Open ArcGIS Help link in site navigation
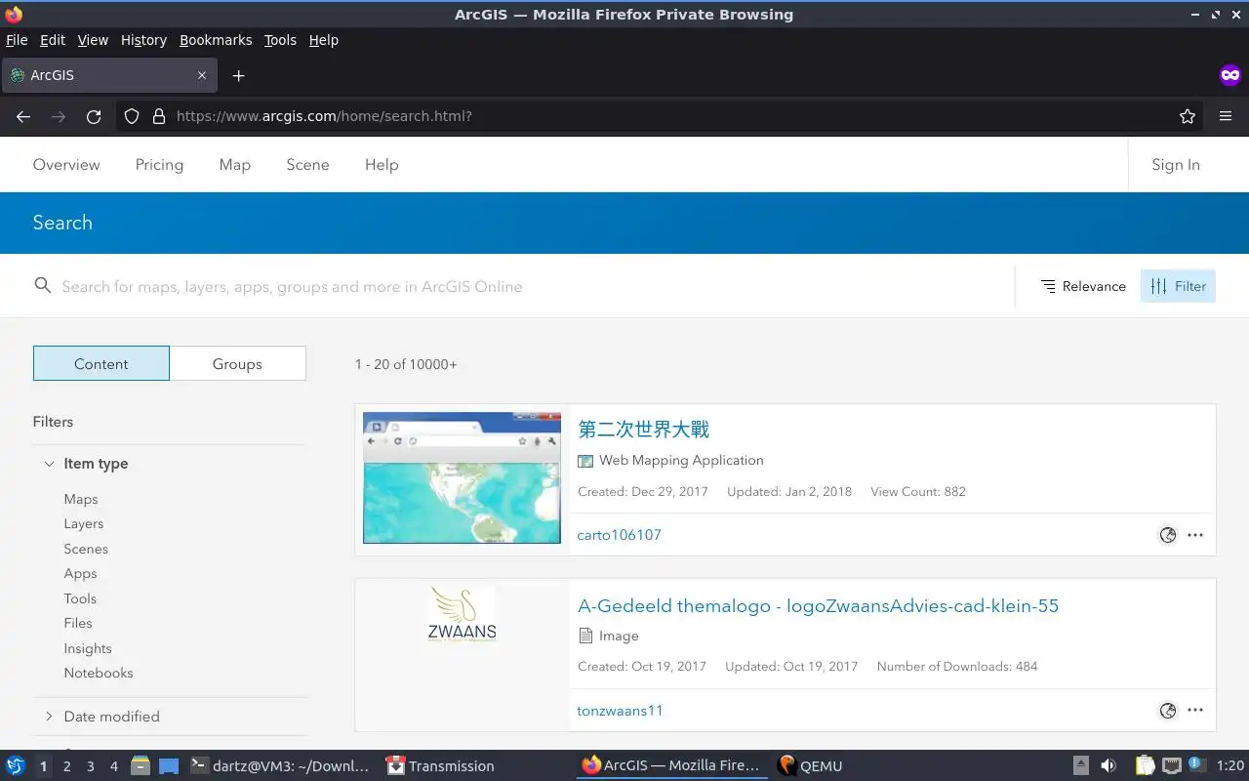The image size is (1249, 781). [382, 165]
